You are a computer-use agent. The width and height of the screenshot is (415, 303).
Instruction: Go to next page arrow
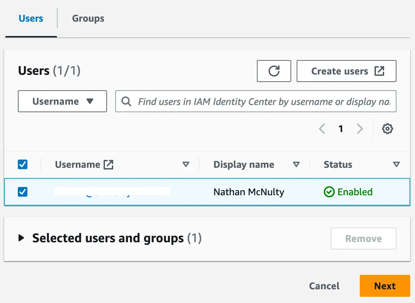tap(360, 129)
